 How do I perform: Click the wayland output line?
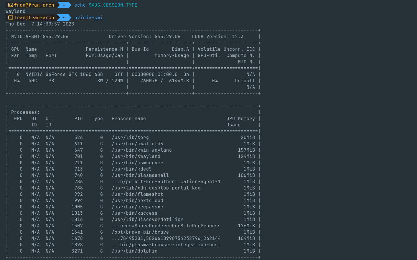(15, 11)
